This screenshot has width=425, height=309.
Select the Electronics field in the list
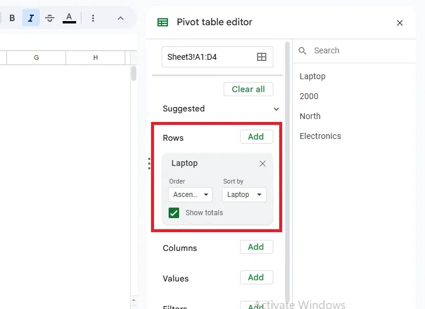pyautogui.click(x=320, y=136)
